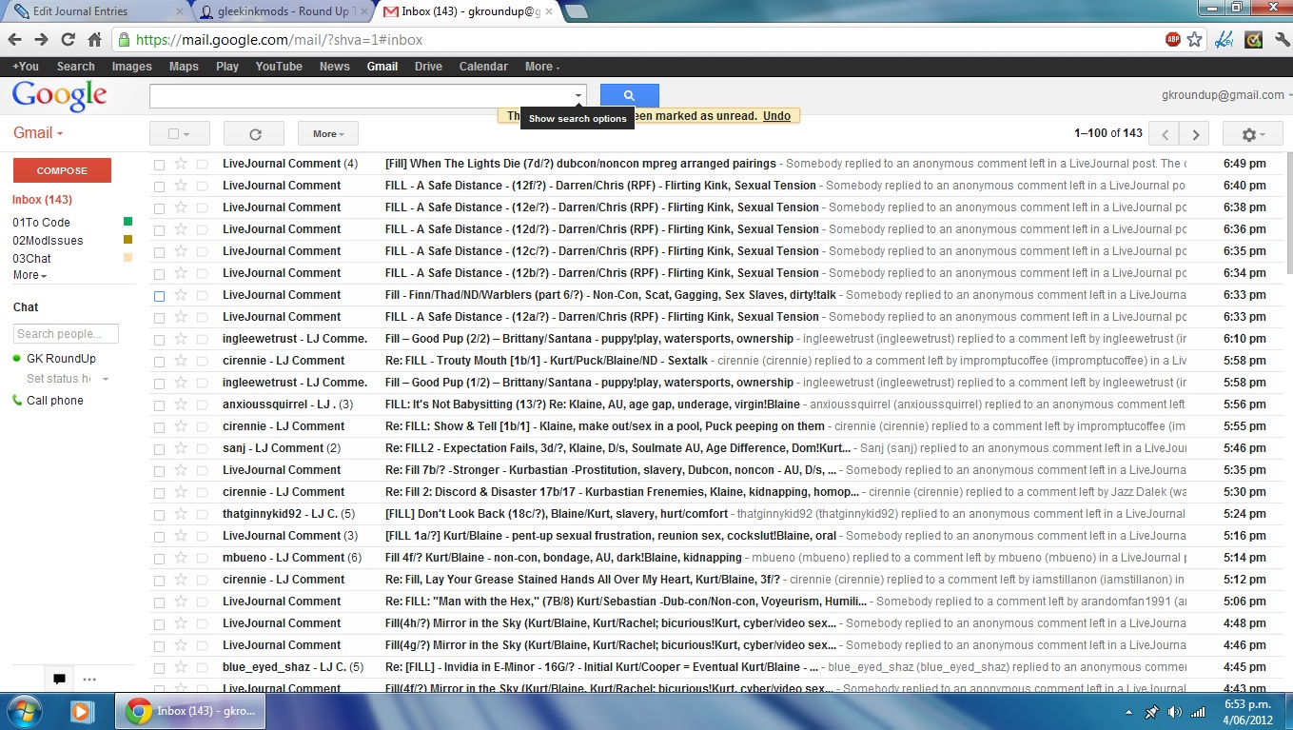Expand the More actions dropdown button
Image resolution: width=1293 pixels, height=730 pixels.
click(328, 134)
